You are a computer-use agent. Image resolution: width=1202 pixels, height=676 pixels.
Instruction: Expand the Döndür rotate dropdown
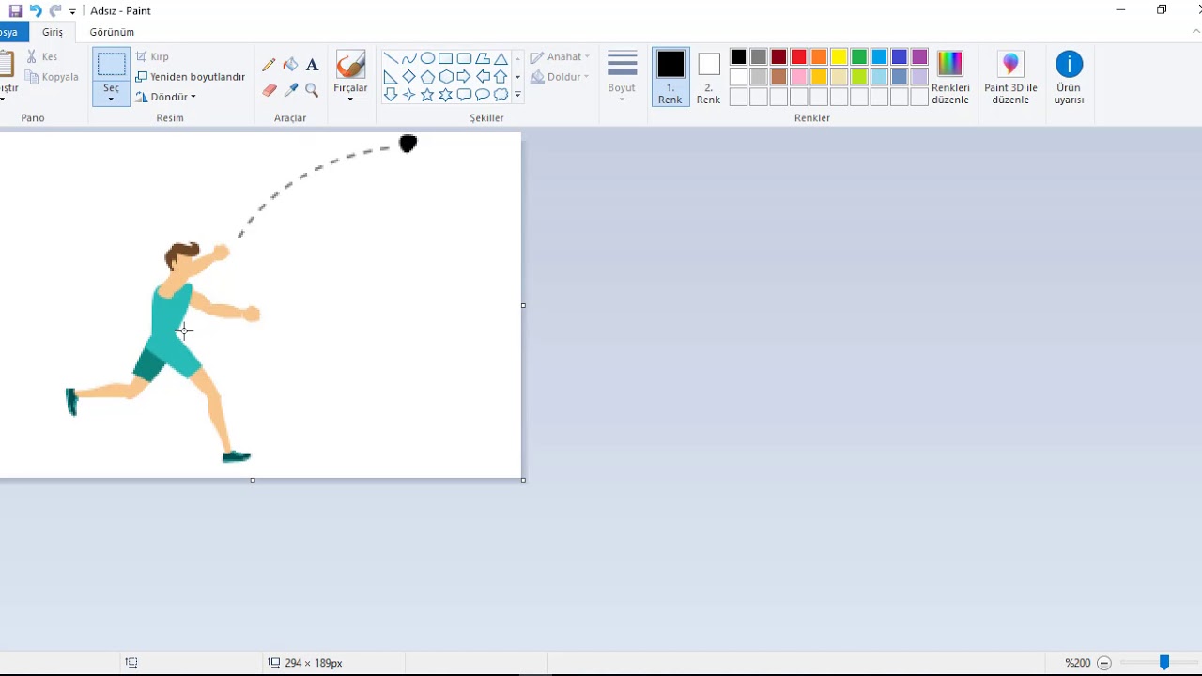[166, 97]
